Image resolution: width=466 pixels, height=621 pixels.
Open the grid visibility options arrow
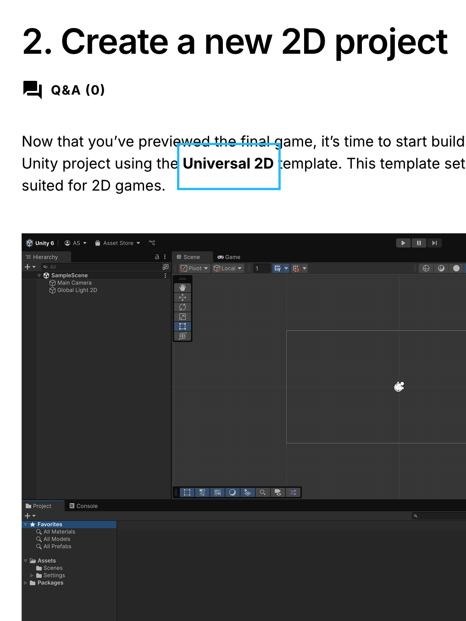[286, 268]
